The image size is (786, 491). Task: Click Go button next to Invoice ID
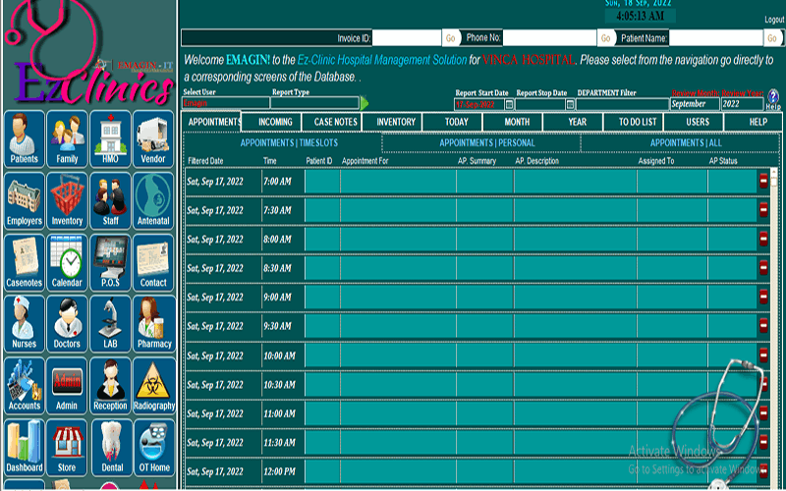(x=451, y=38)
